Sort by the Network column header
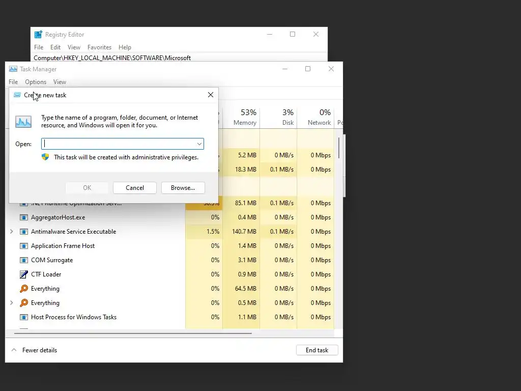The width and height of the screenshot is (521, 391). click(x=315, y=118)
